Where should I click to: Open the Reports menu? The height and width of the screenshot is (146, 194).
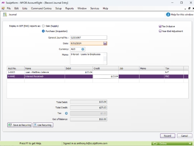pos(70,9)
